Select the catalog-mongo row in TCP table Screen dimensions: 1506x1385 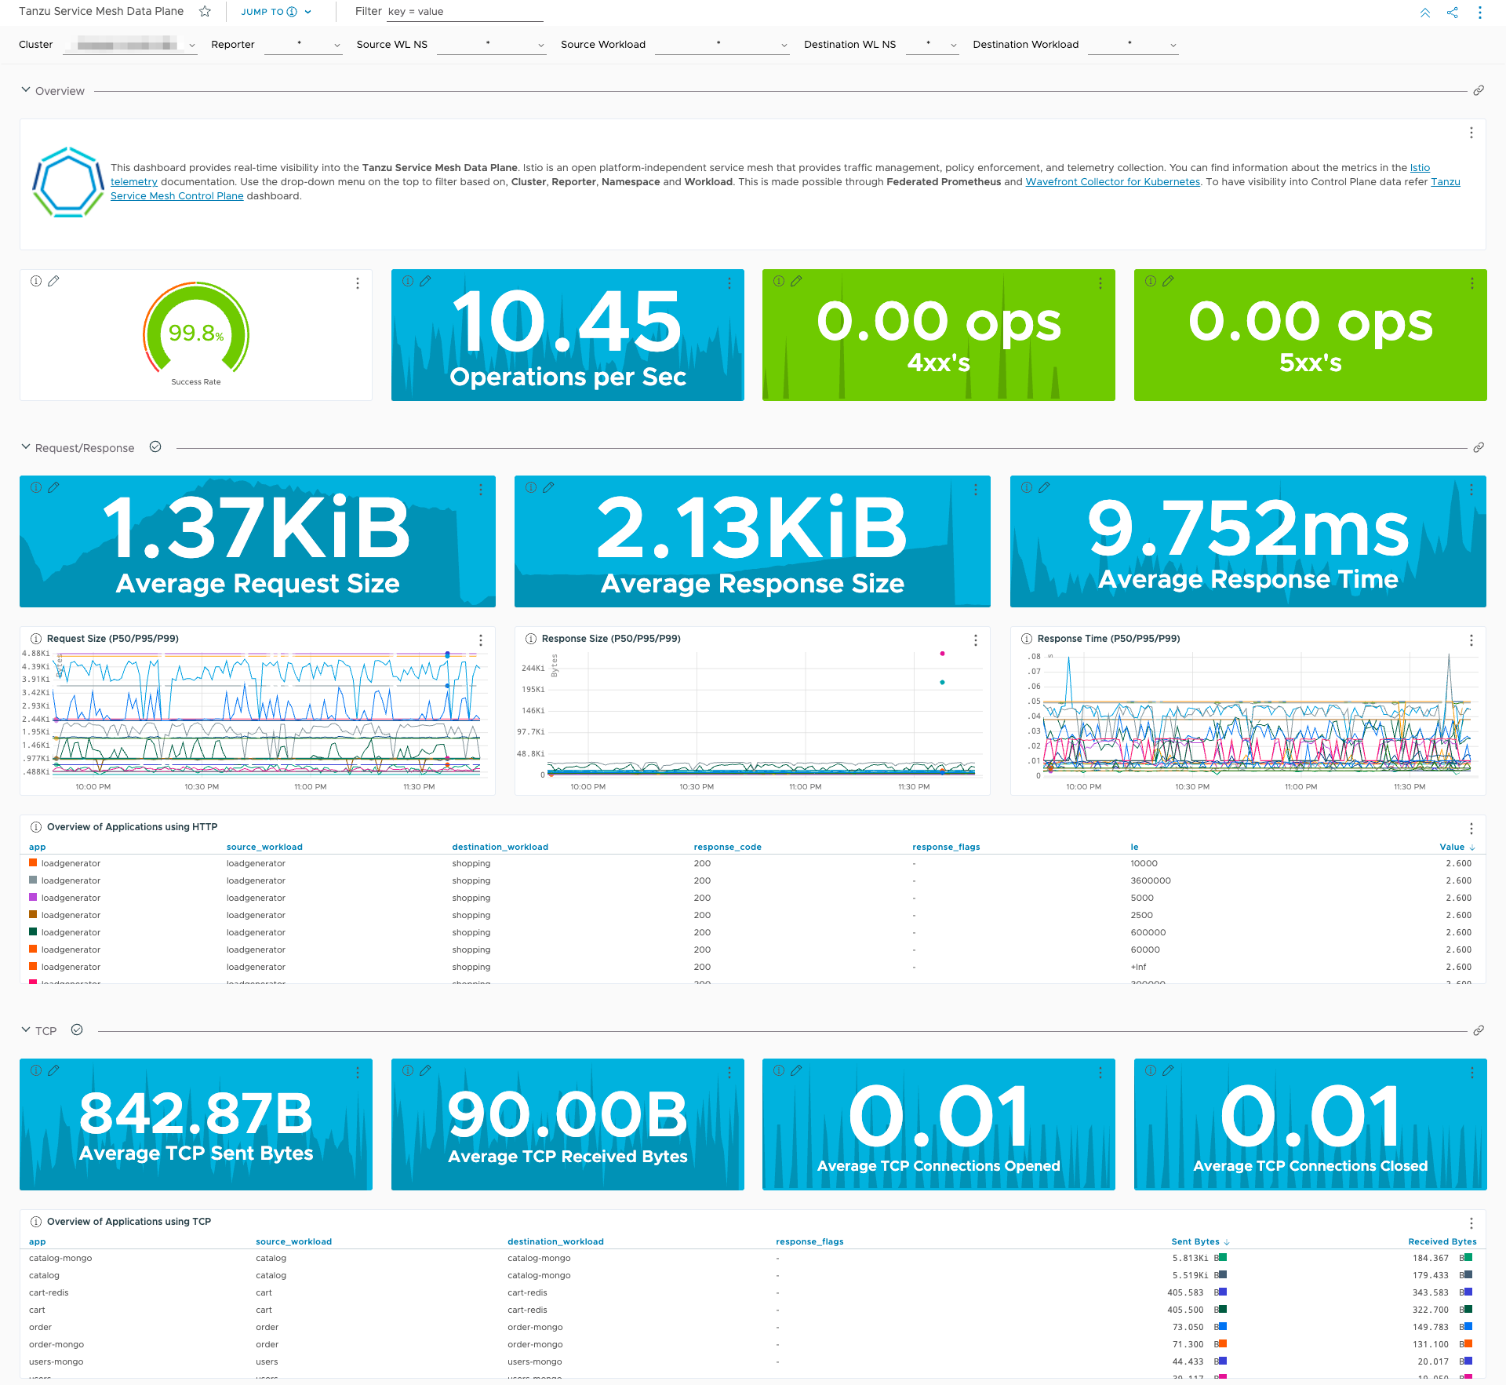point(753,1258)
